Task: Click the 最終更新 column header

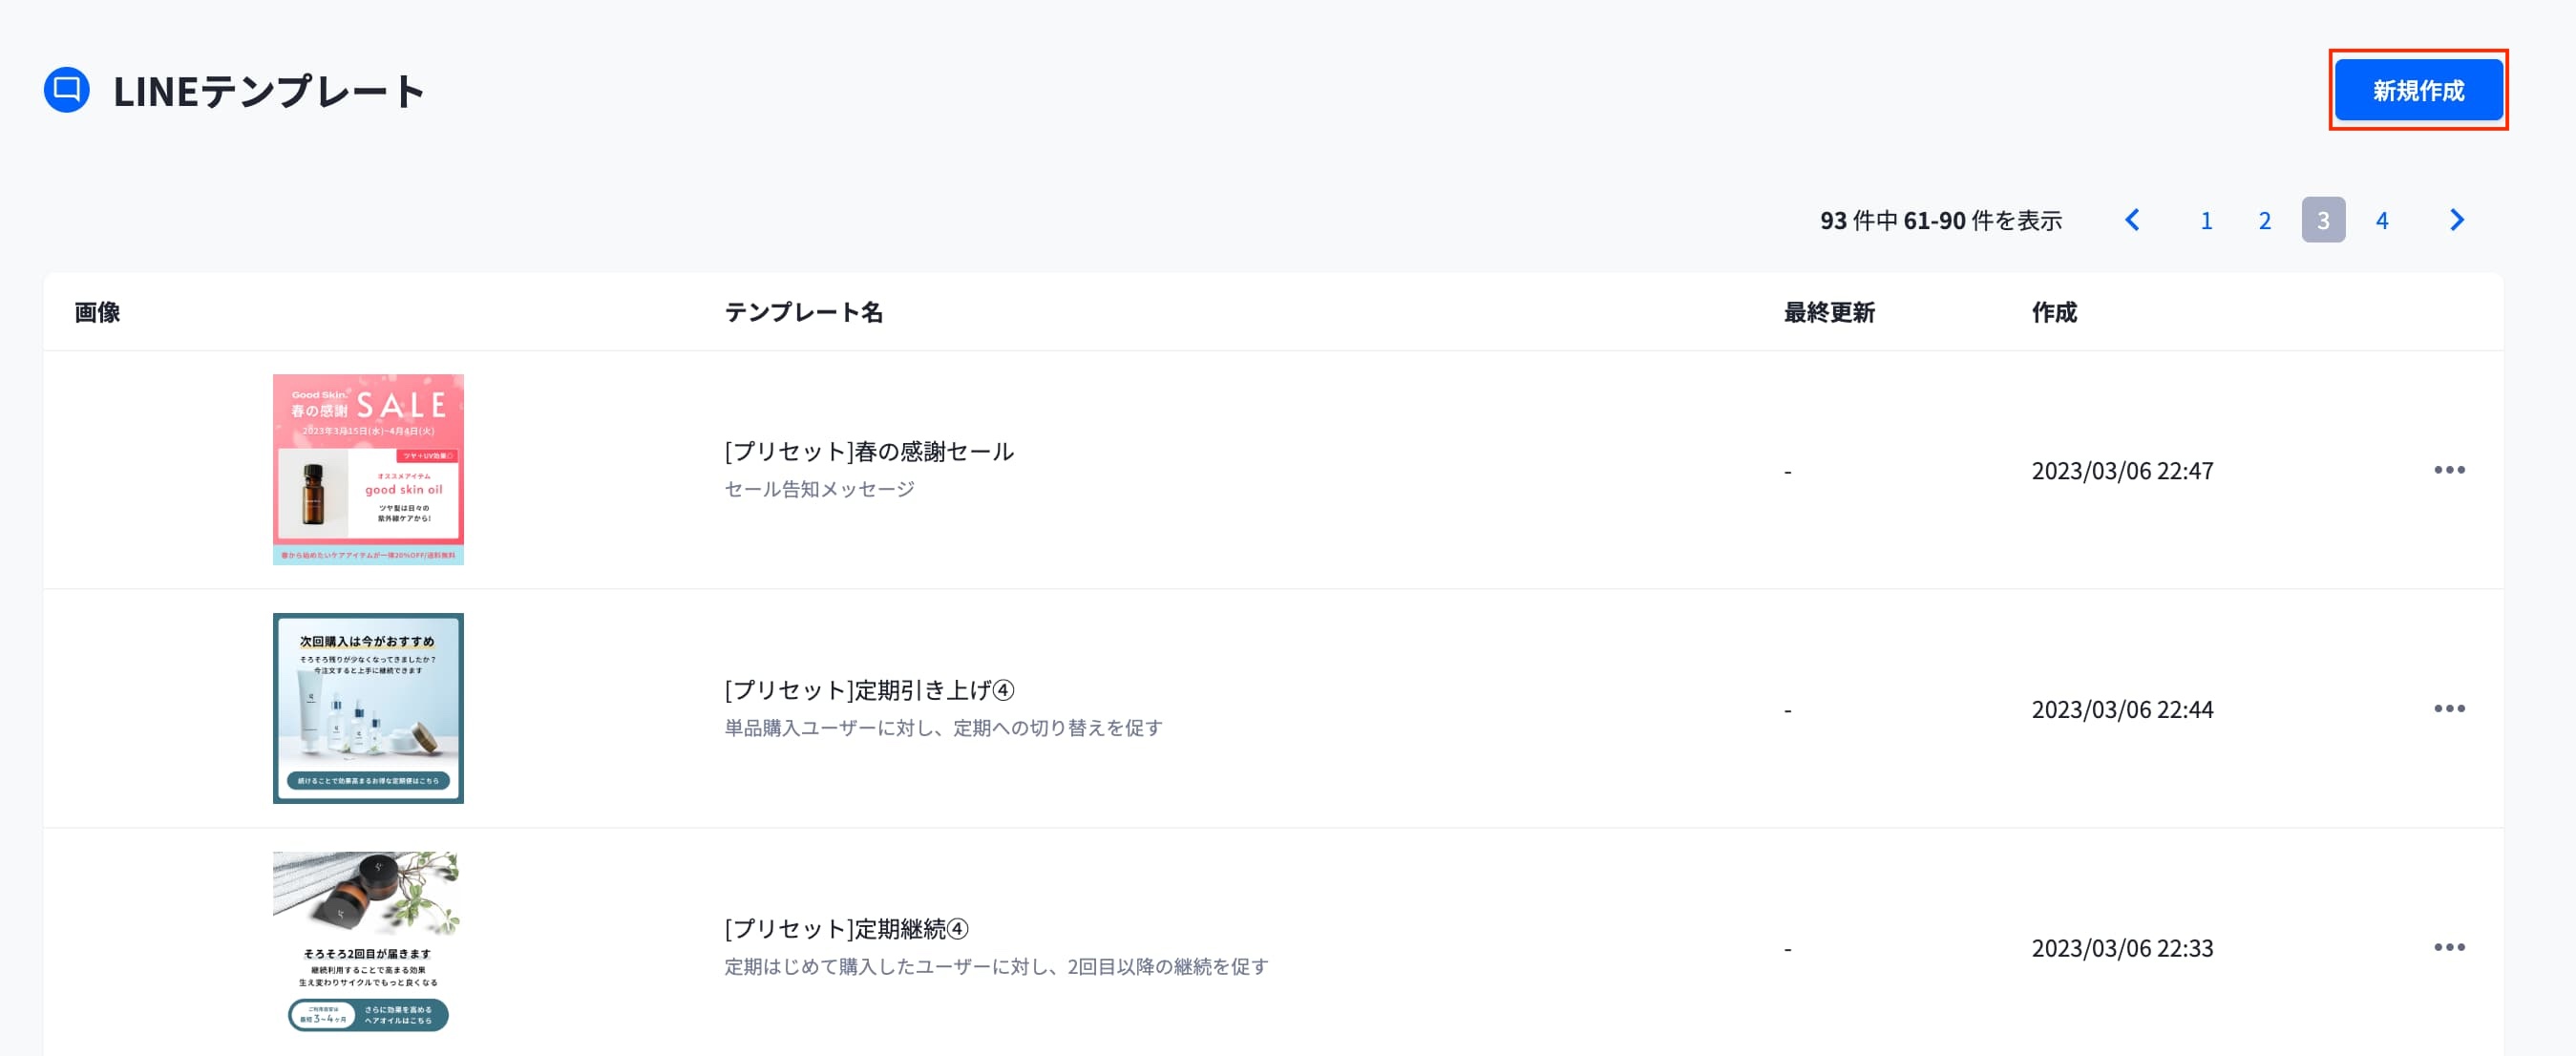Action: pos(1828,313)
